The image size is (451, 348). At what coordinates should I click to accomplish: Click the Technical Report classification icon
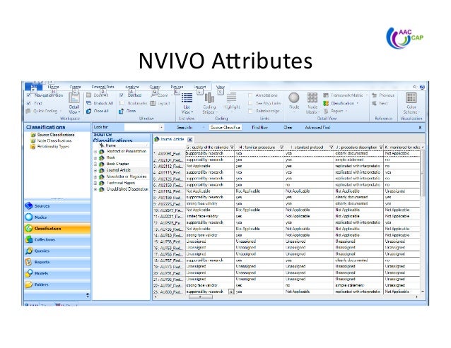101,183
